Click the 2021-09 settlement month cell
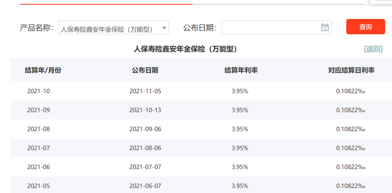392x193 pixels. point(38,110)
